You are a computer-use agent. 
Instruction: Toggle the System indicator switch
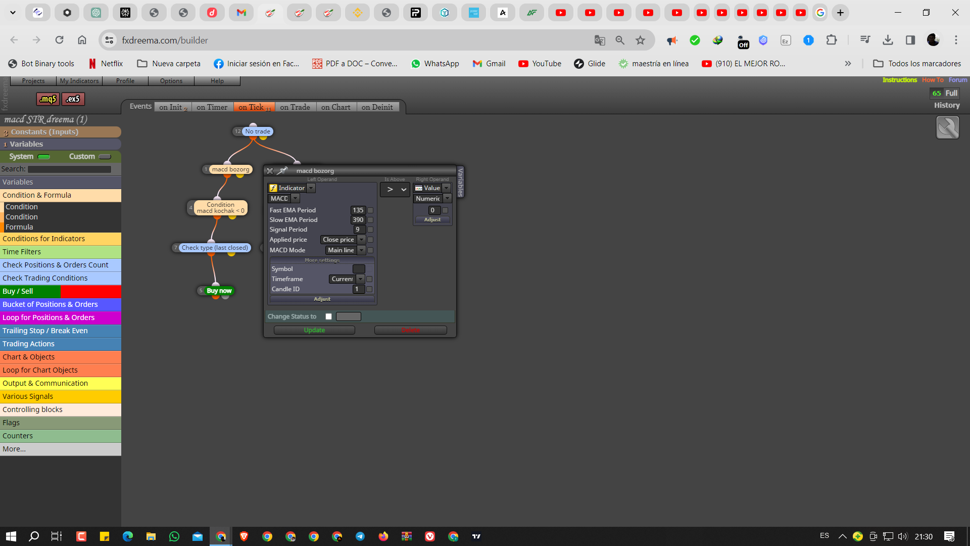pos(44,157)
